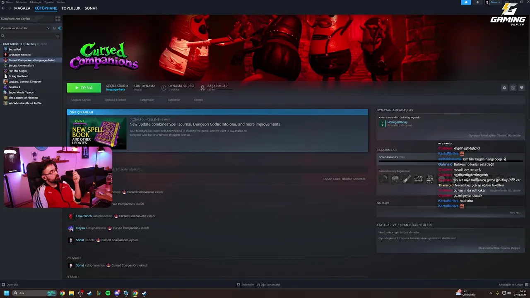Switch to the Topluluk tab
Screen dimensions: 530x298
click(71, 8)
